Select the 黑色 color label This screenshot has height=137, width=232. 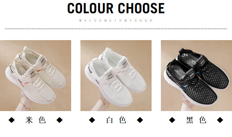196,120
